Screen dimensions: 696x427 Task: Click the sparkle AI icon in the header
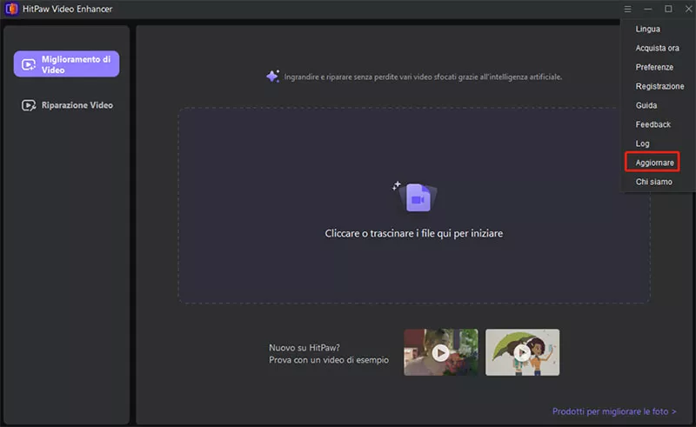tap(272, 77)
